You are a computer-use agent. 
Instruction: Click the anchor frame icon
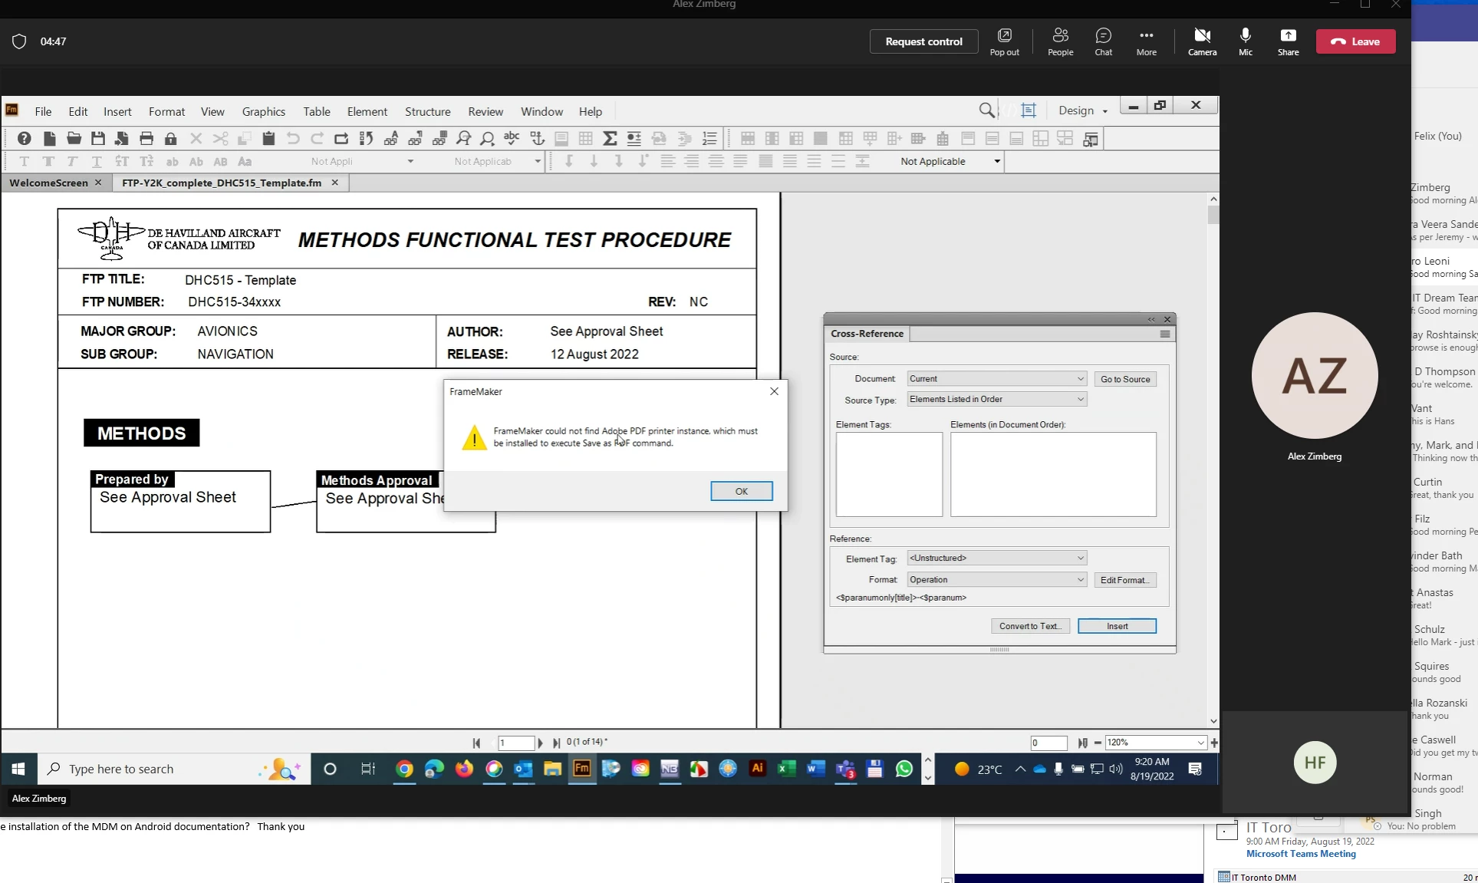pyautogui.click(x=537, y=139)
